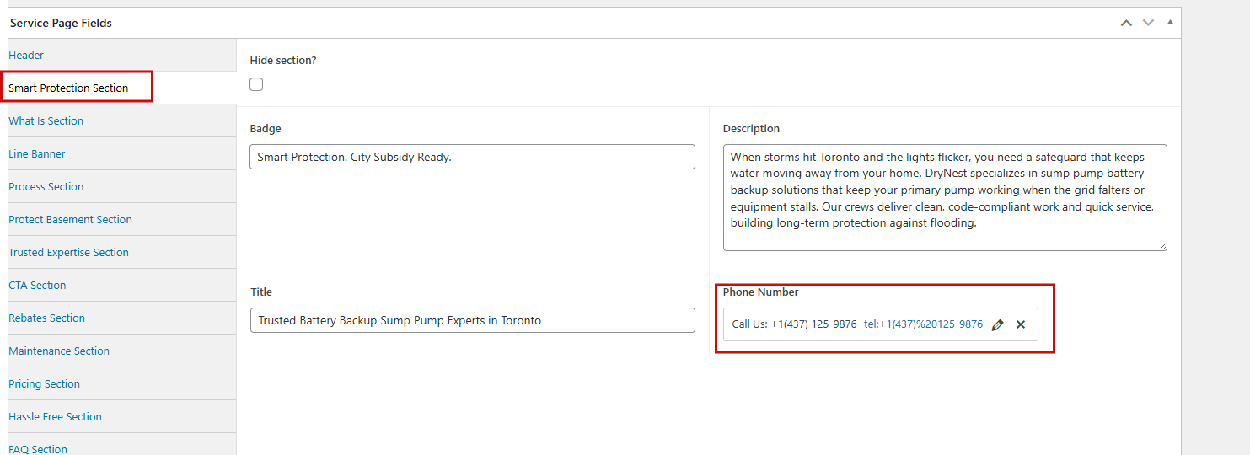Select Trusted Expertise Section tab

point(68,252)
